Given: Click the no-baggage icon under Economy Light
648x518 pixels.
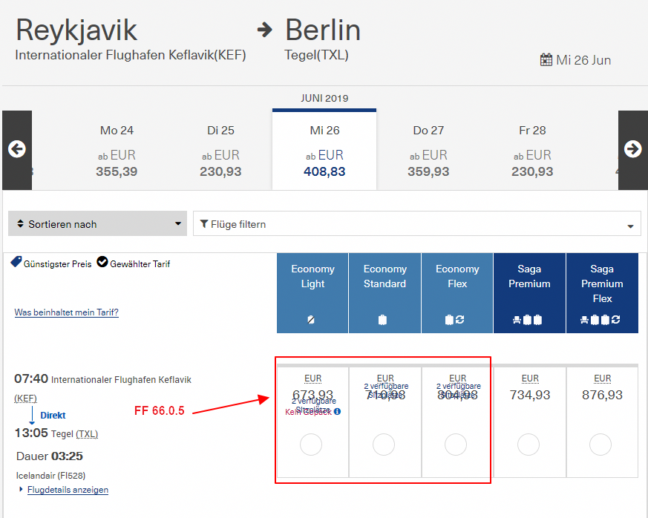Looking at the screenshot, I should (312, 320).
